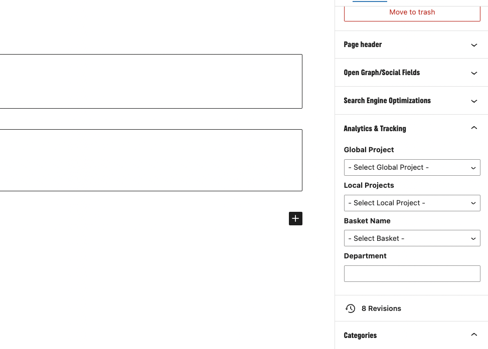This screenshot has height=349, width=488.
Task: Click the Search Engine Optimizations chevron arrow
Action: 473,101
